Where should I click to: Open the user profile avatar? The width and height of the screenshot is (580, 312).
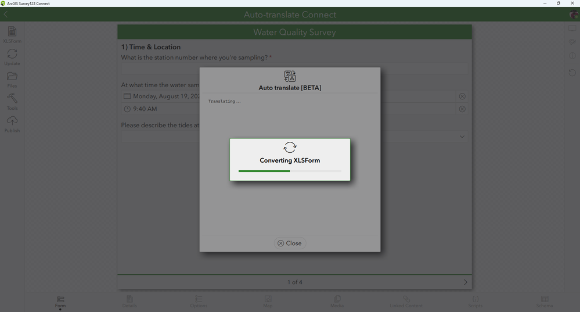click(x=574, y=15)
